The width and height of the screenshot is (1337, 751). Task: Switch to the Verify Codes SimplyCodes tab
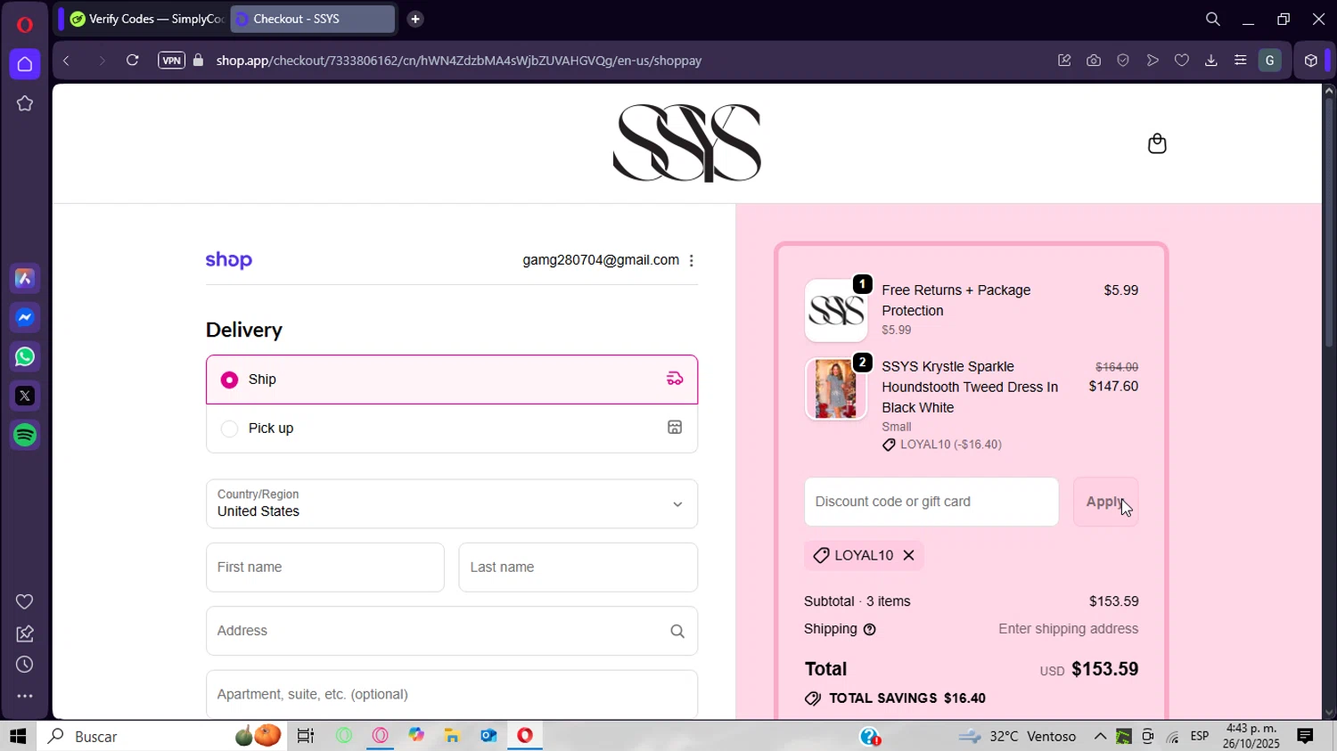pos(146,19)
